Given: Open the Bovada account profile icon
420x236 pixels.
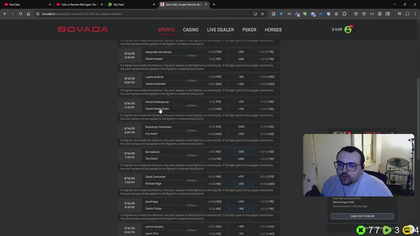Looking at the screenshot, I should 348,29.
